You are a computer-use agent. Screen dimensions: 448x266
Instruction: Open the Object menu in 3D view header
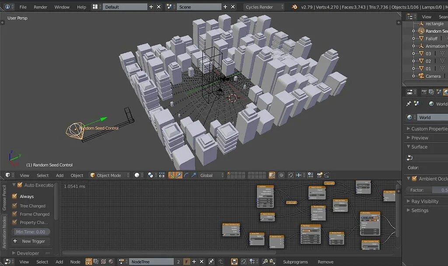77,175
